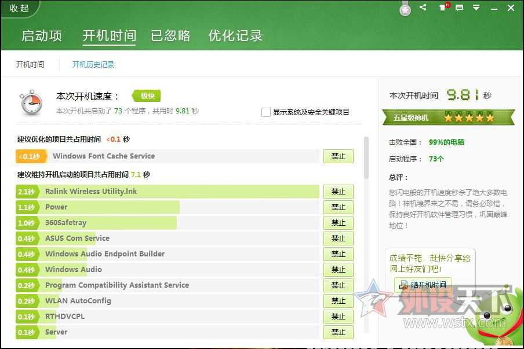
Task: Click the 极快 speed badge
Action: point(147,95)
